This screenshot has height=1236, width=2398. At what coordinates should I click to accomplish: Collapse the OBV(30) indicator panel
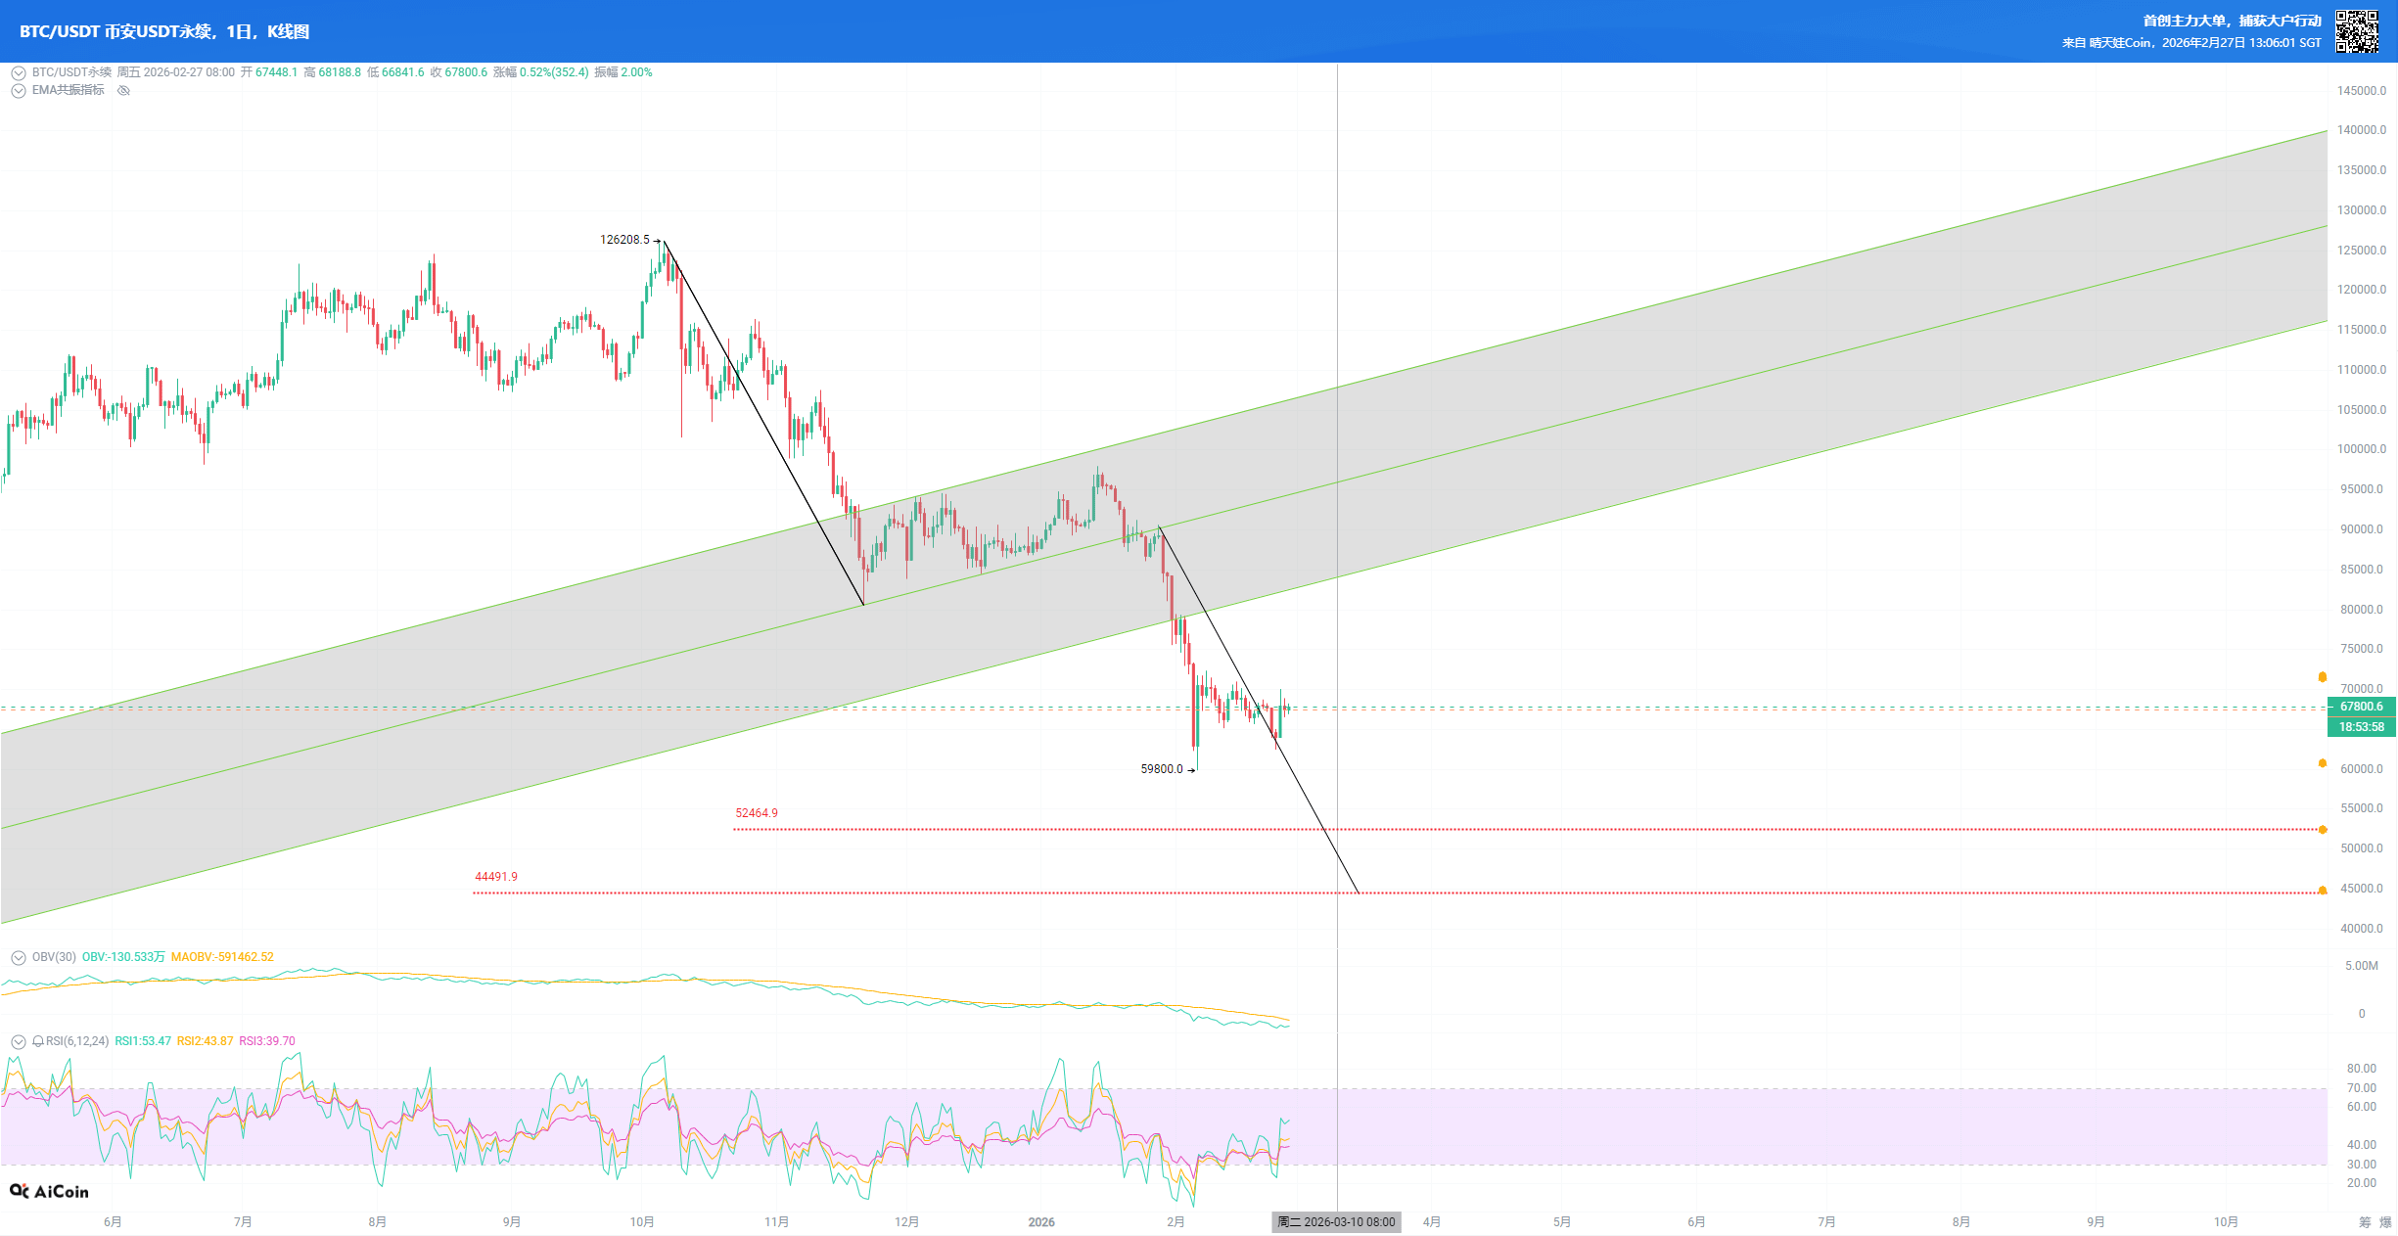click(x=19, y=957)
